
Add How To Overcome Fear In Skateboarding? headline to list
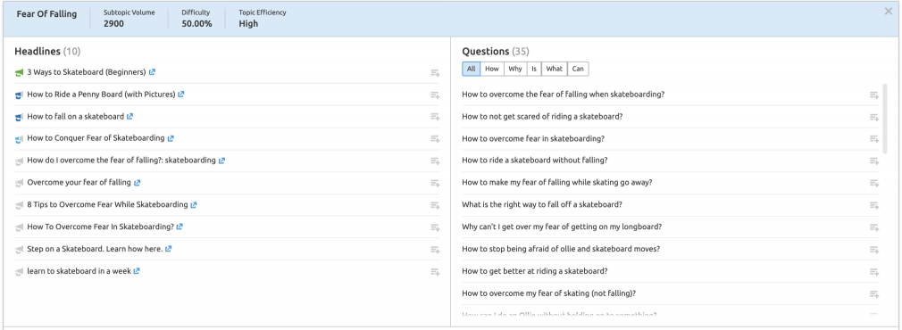pos(436,227)
